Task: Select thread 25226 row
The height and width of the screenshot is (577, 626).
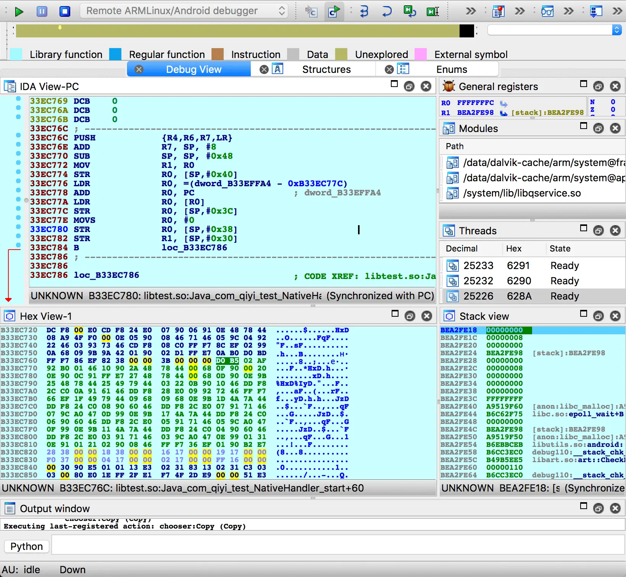Action: (532, 296)
